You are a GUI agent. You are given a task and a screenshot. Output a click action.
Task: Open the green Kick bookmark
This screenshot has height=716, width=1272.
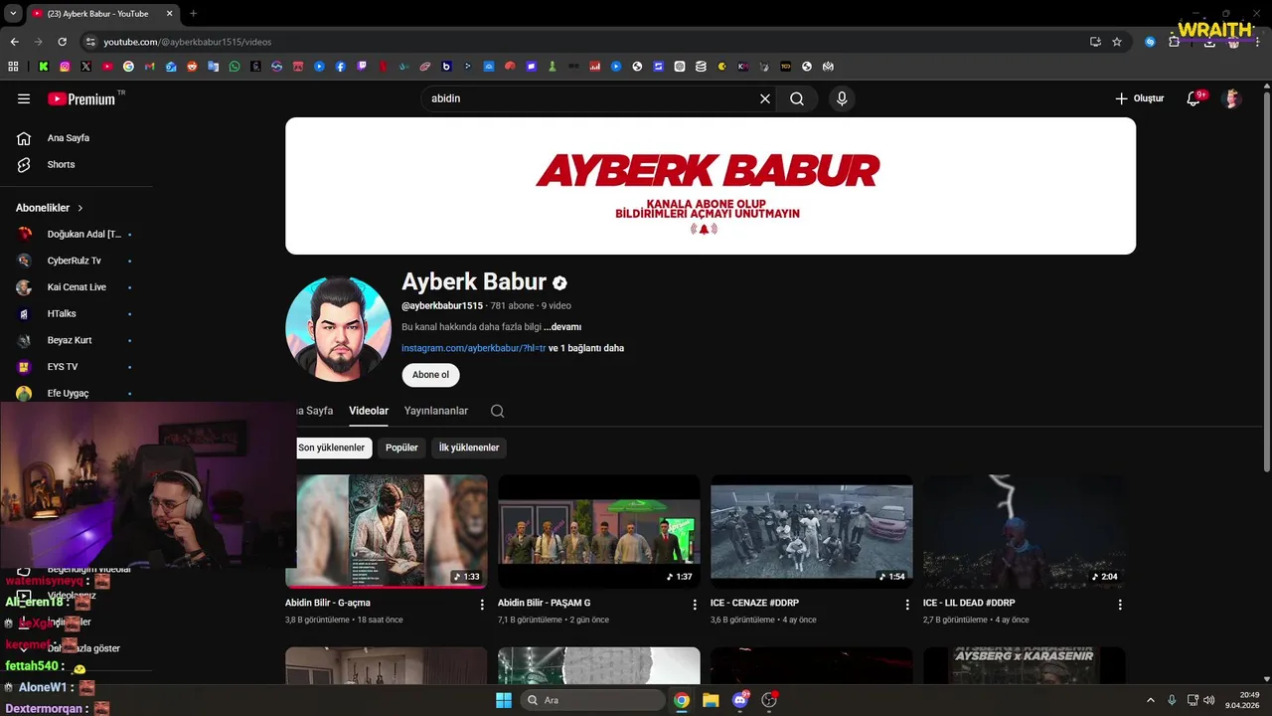(x=44, y=67)
